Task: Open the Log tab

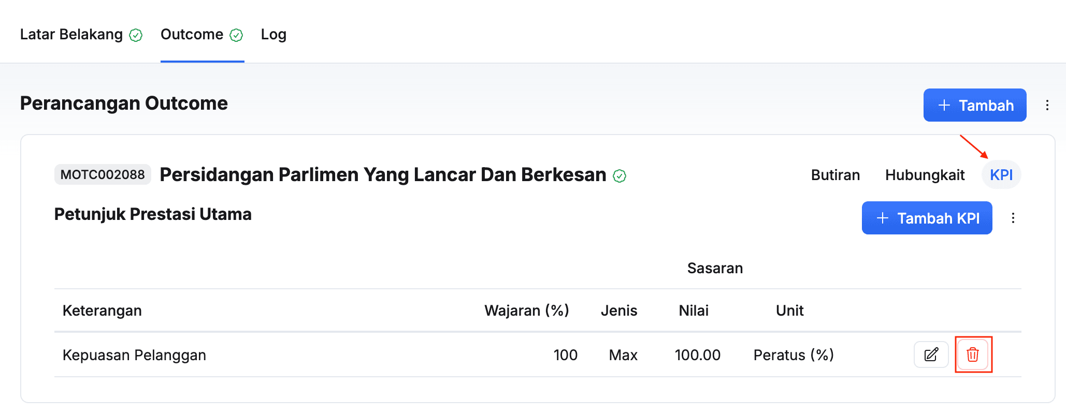Action: tap(273, 34)
